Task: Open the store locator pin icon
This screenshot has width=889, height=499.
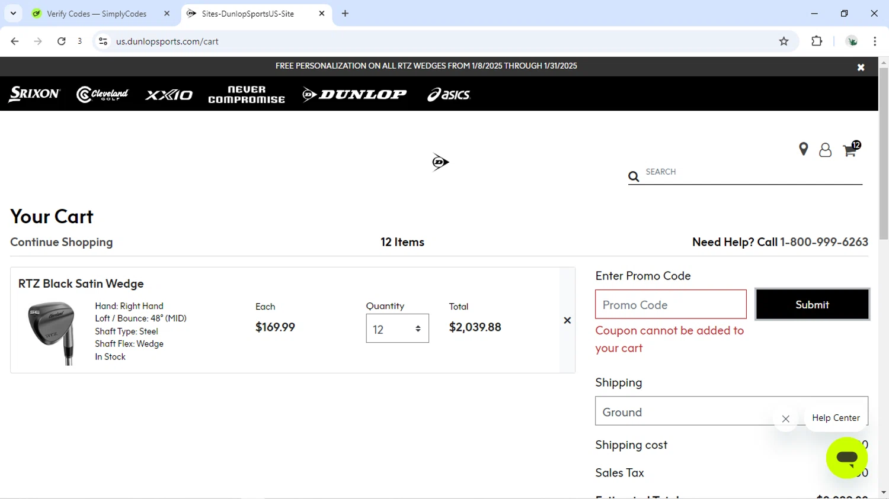Action: click(804, 149)
